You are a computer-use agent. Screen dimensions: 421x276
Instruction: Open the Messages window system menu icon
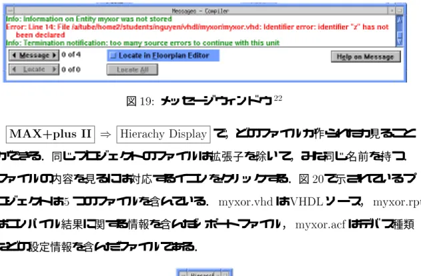click(10, 11)
